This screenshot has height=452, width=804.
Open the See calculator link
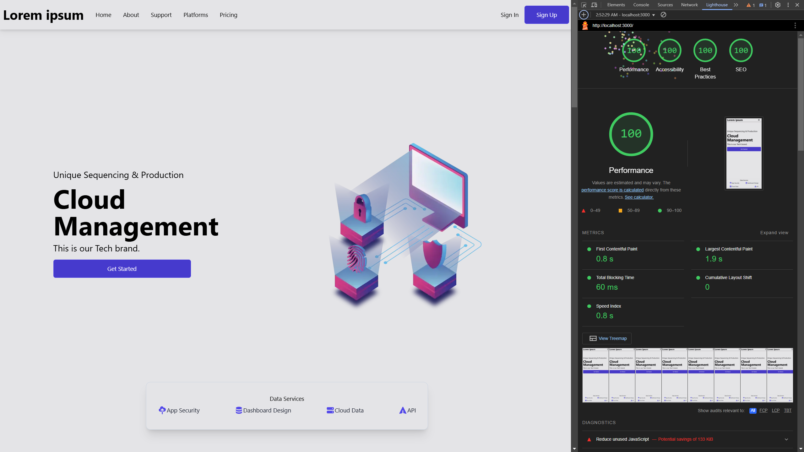[639, 197]
